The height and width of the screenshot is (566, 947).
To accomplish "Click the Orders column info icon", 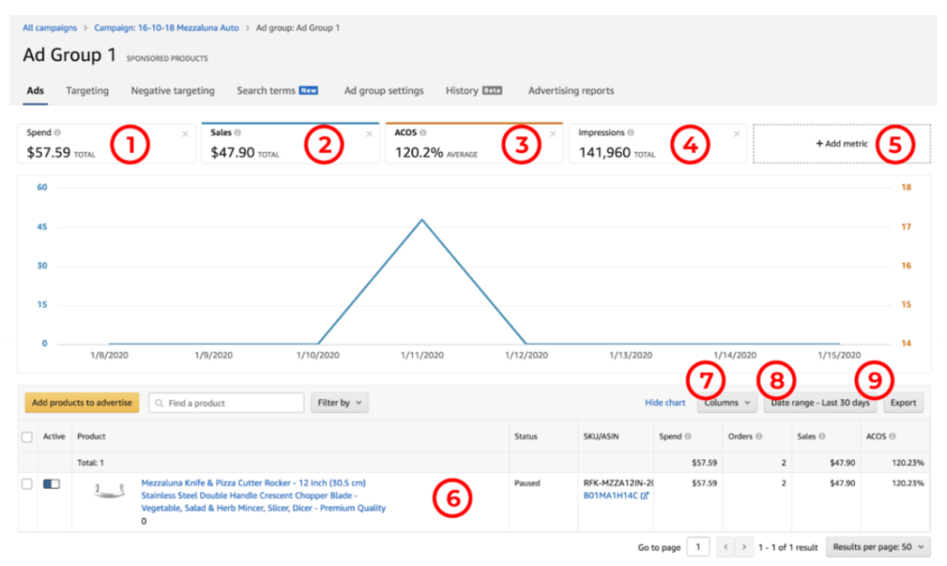I will [758, 436].
